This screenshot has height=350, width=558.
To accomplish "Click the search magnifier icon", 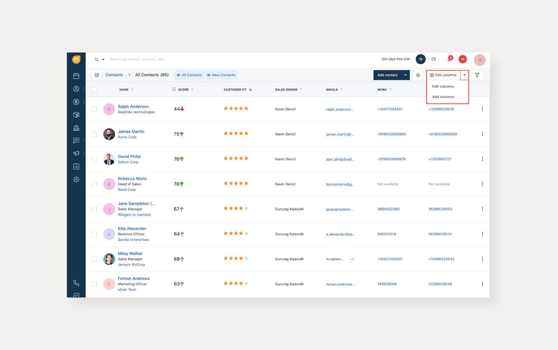I will [97, 59].
